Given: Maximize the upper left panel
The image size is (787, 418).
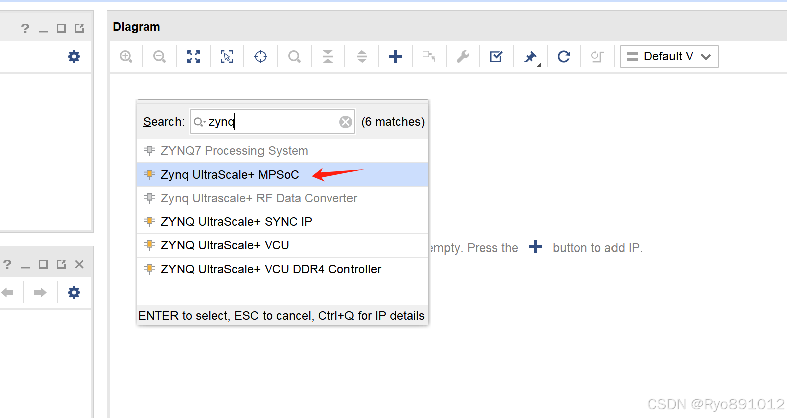Looking at the screenshot, I should pos(61,28).
